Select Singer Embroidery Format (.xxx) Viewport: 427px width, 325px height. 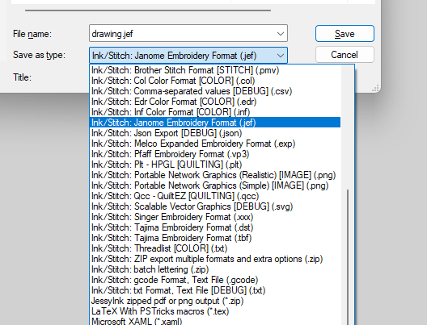(215, 217)
